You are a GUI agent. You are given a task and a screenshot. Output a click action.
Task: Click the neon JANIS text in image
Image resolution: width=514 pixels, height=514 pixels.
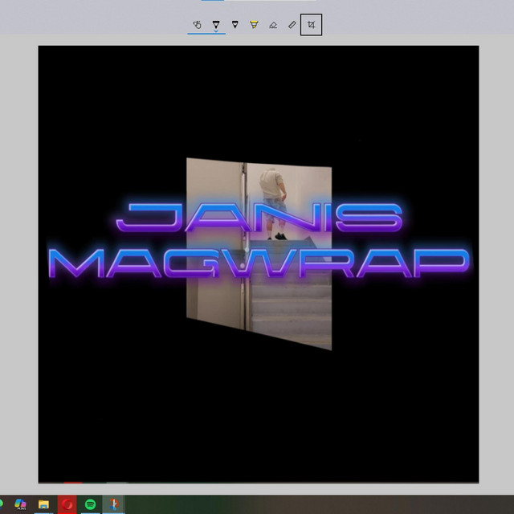[x=259, y=218]
